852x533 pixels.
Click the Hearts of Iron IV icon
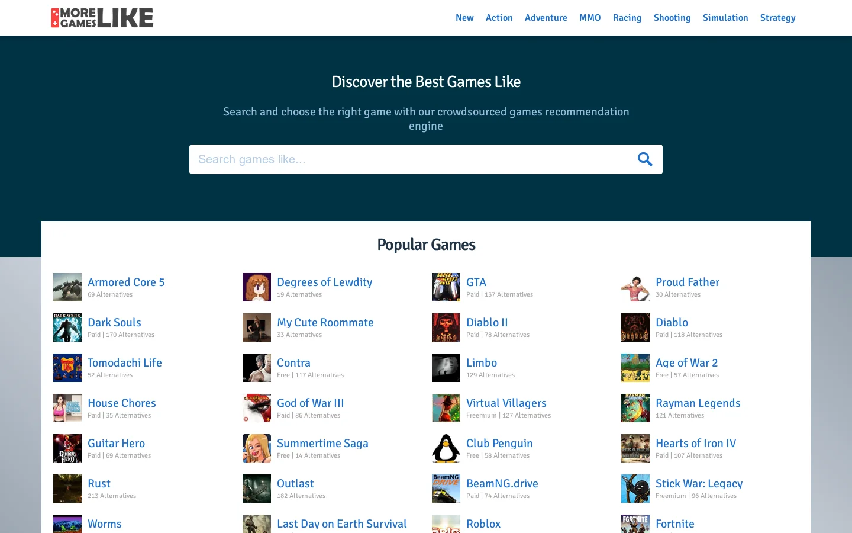click(x=635, y=448)
